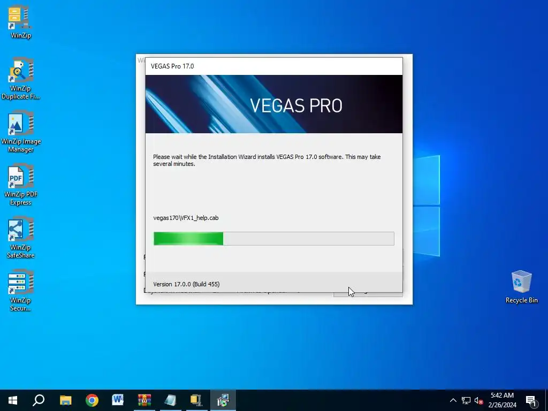
Task: Open WinZip PDF Express shortcut
Action: point(20,185)
